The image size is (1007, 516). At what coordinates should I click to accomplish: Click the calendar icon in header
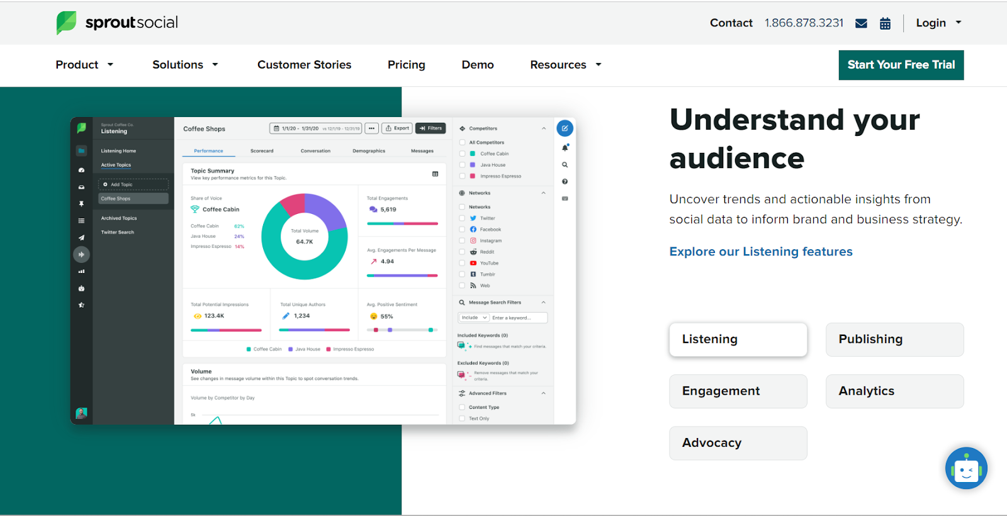pos(885,23)
